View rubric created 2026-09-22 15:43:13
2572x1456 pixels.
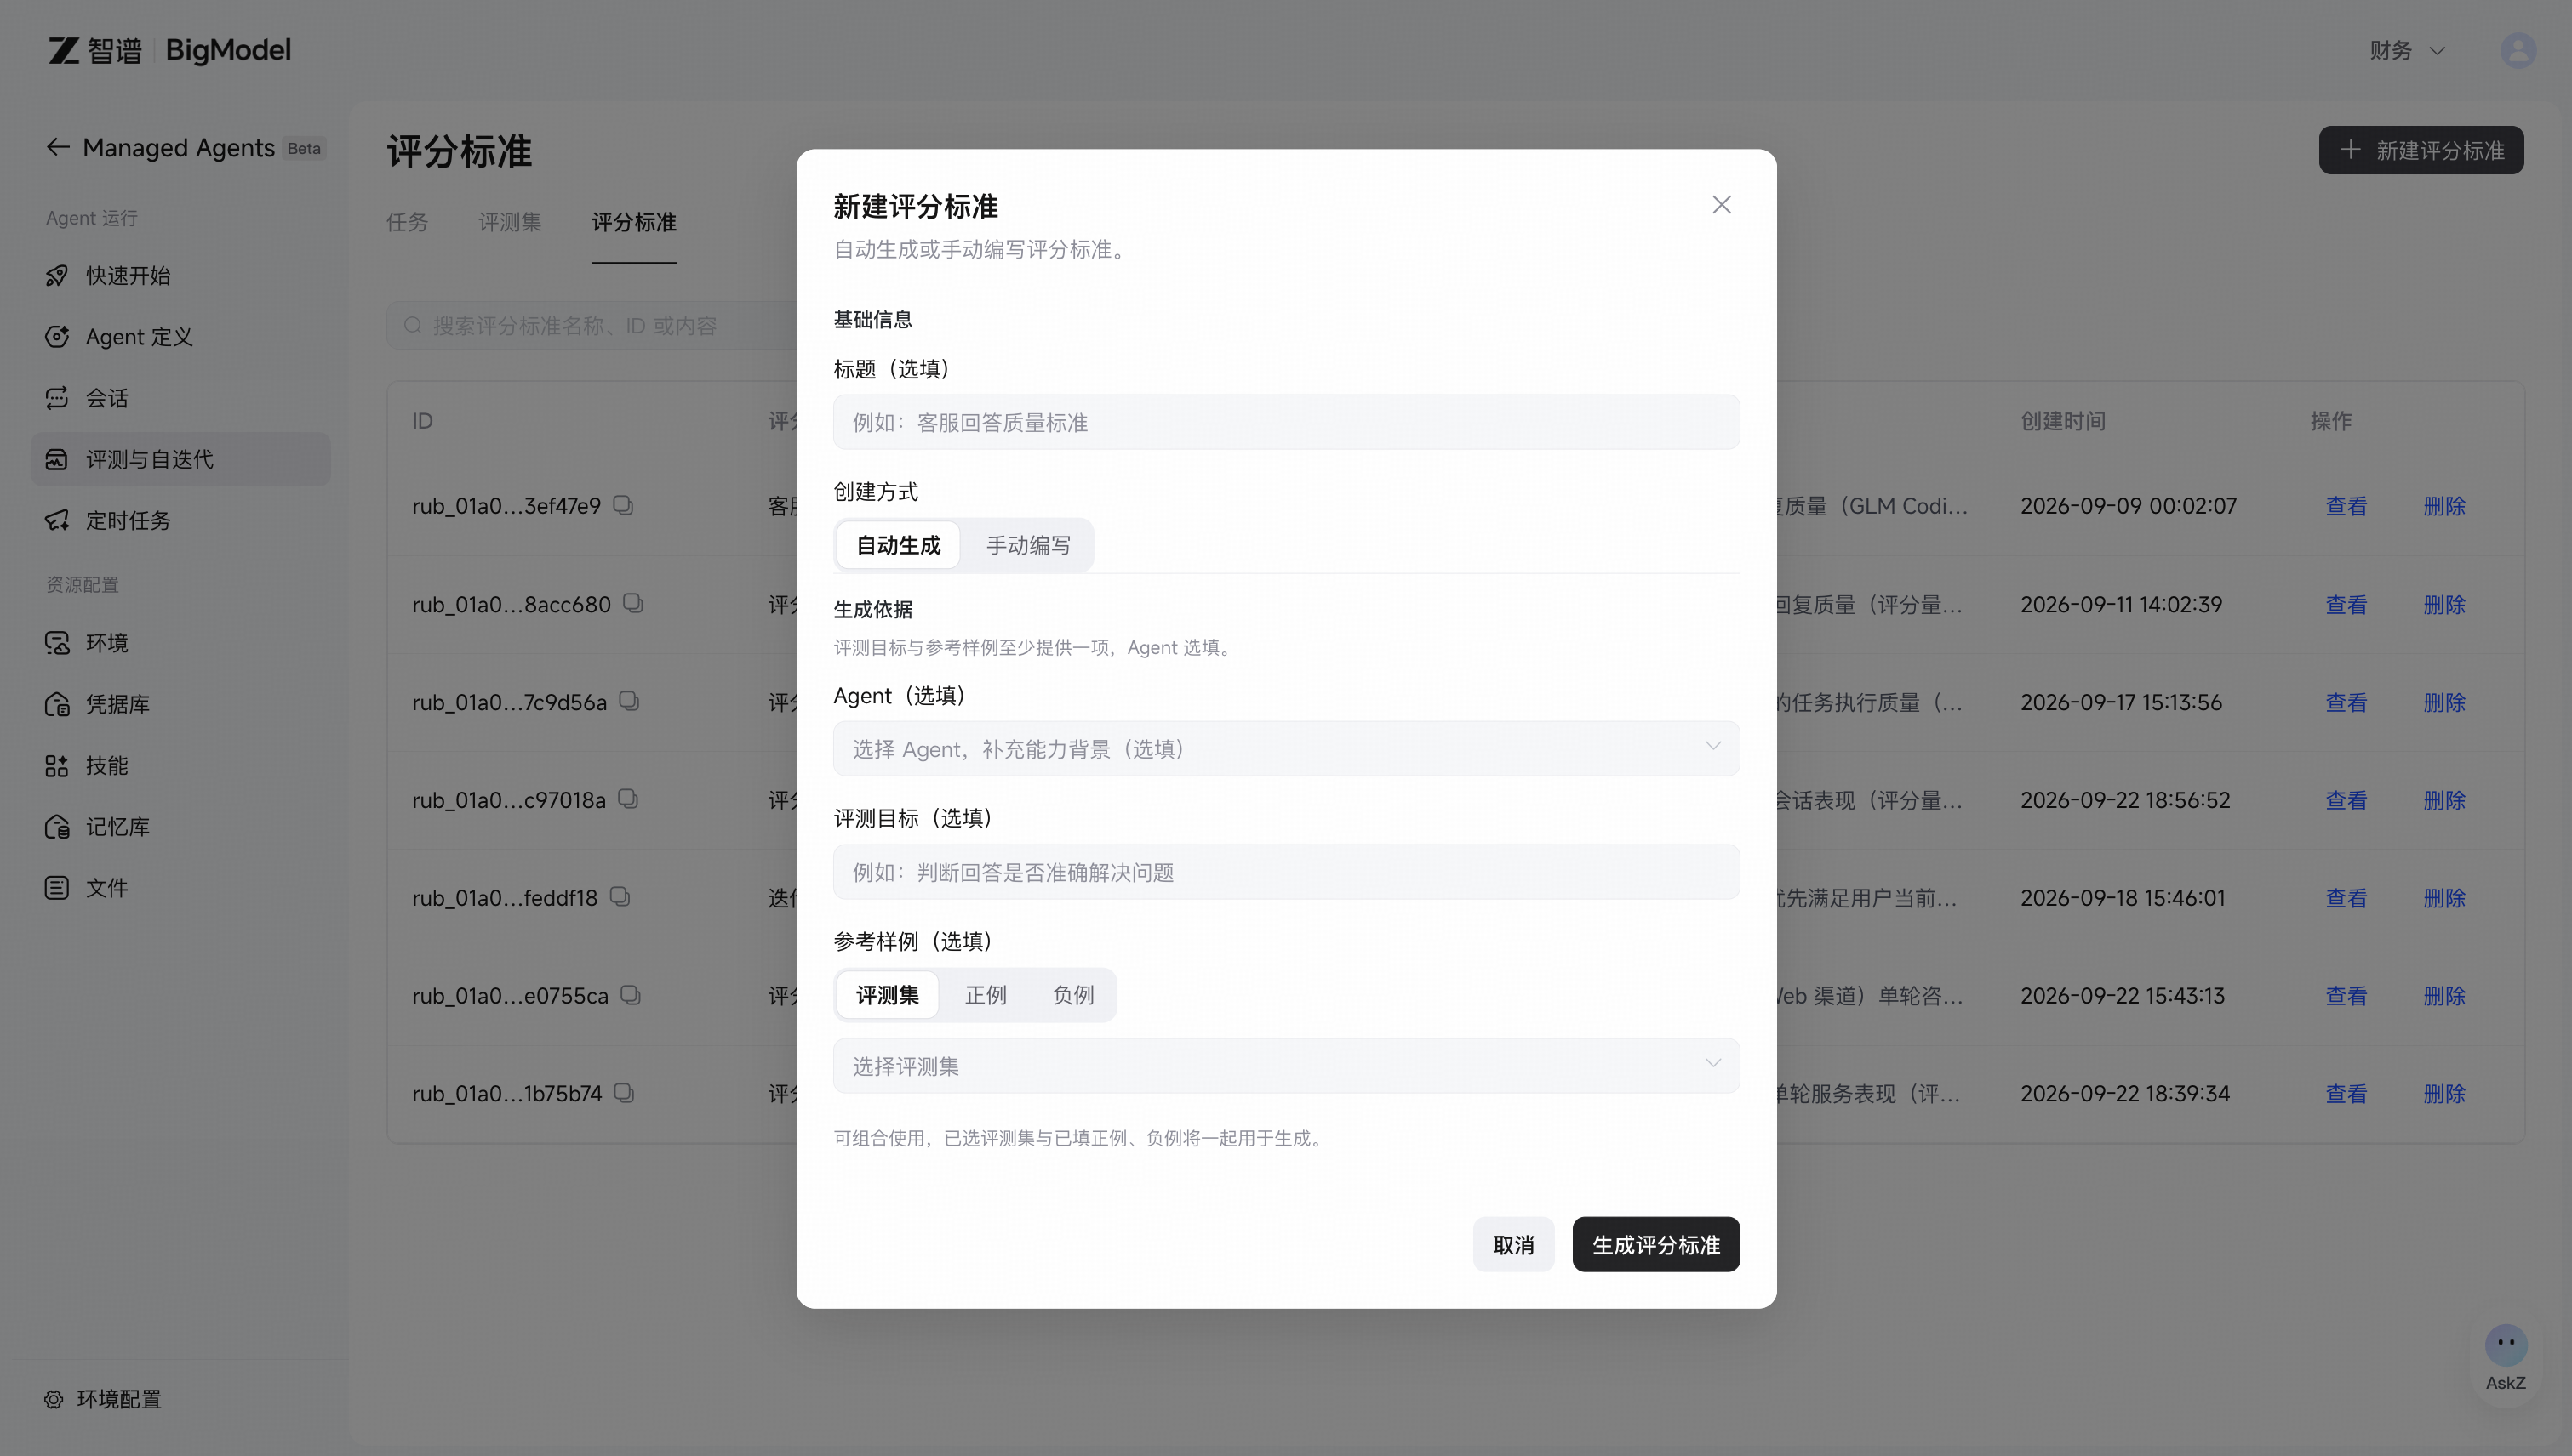click(x=2346, y=996)
